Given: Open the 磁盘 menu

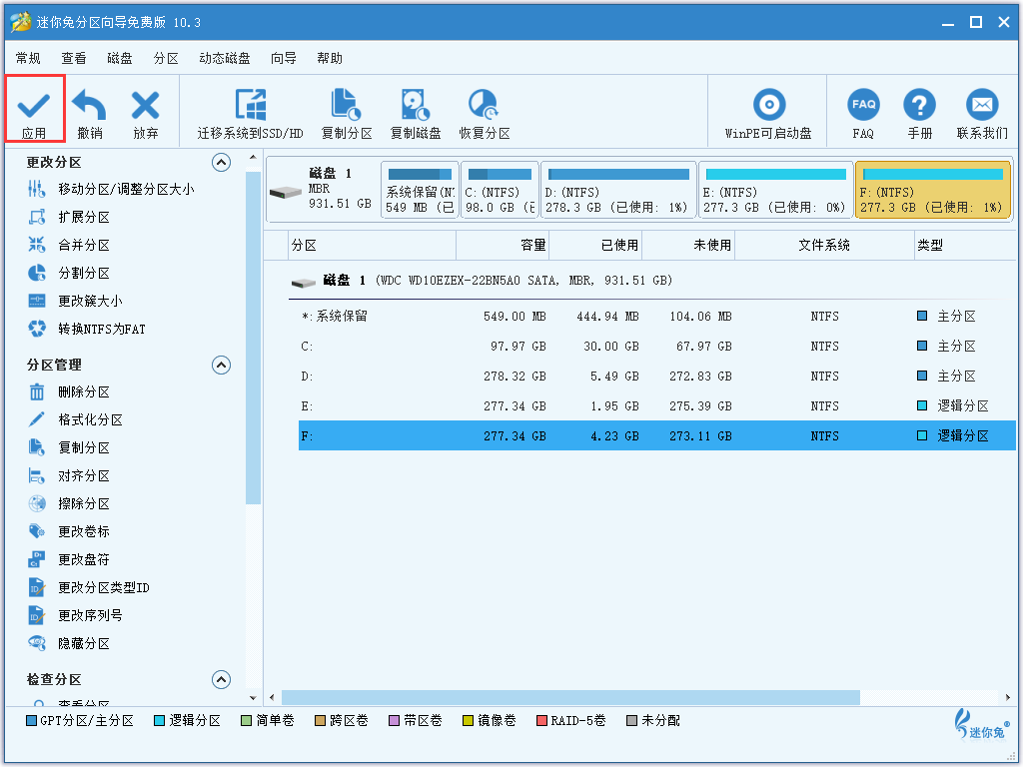Looking at the screenshot, I should point(120,59).
